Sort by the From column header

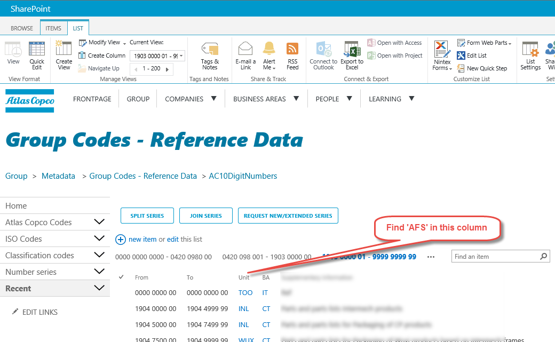[x=141, y=277]
